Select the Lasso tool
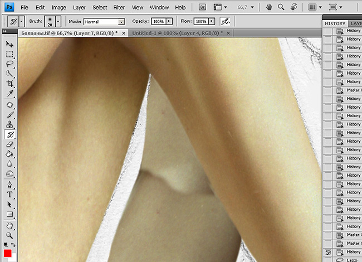The height and width of the screenshot is (262, 362). point(9,64)
